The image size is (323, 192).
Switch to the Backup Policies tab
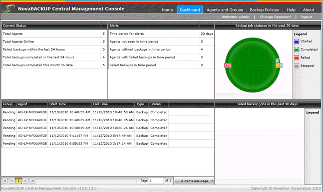pos(264,10)
